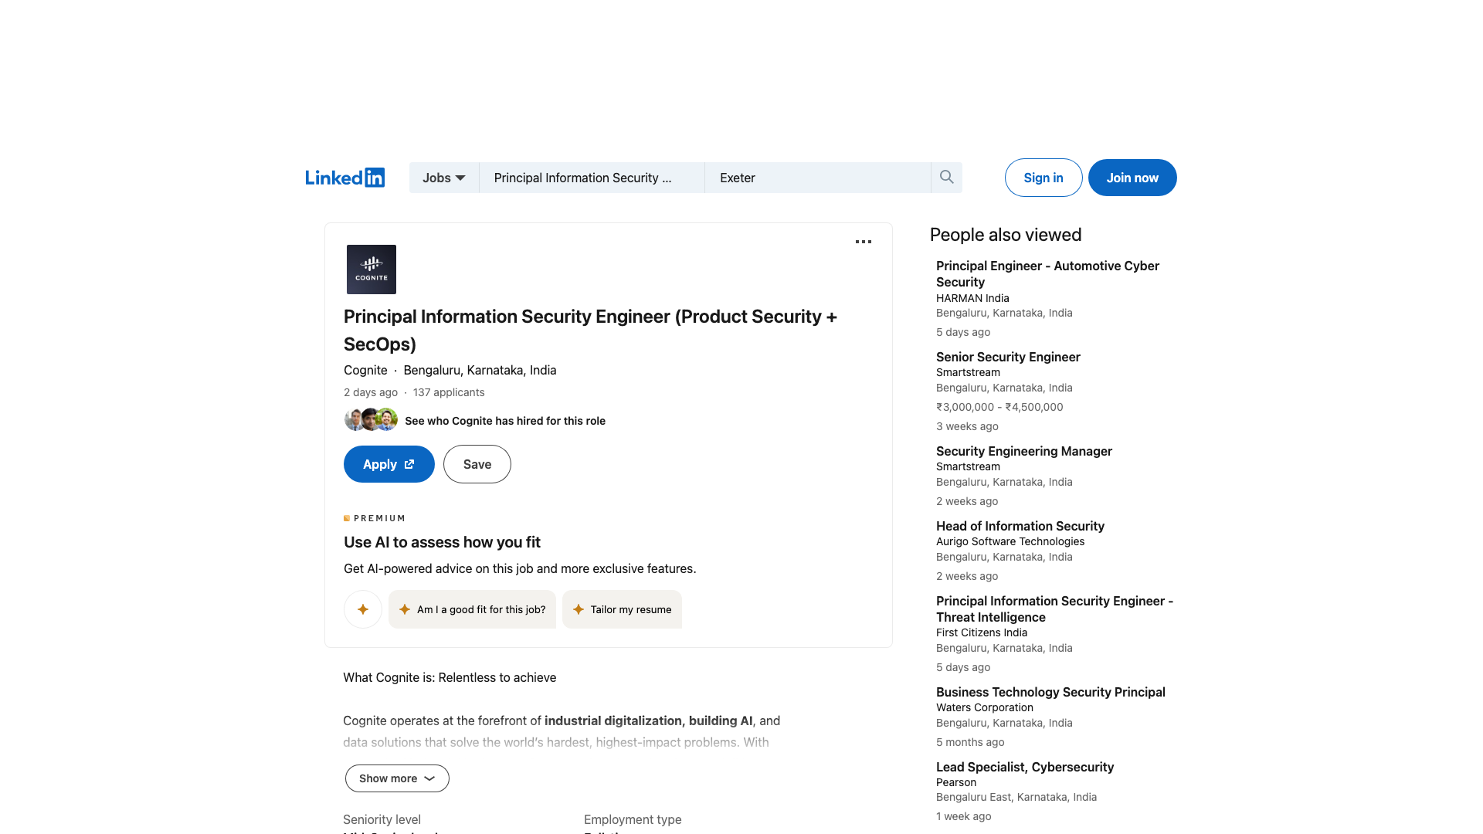Click 'What Cognite is: Relentless to achieve' text

point(450,677)
